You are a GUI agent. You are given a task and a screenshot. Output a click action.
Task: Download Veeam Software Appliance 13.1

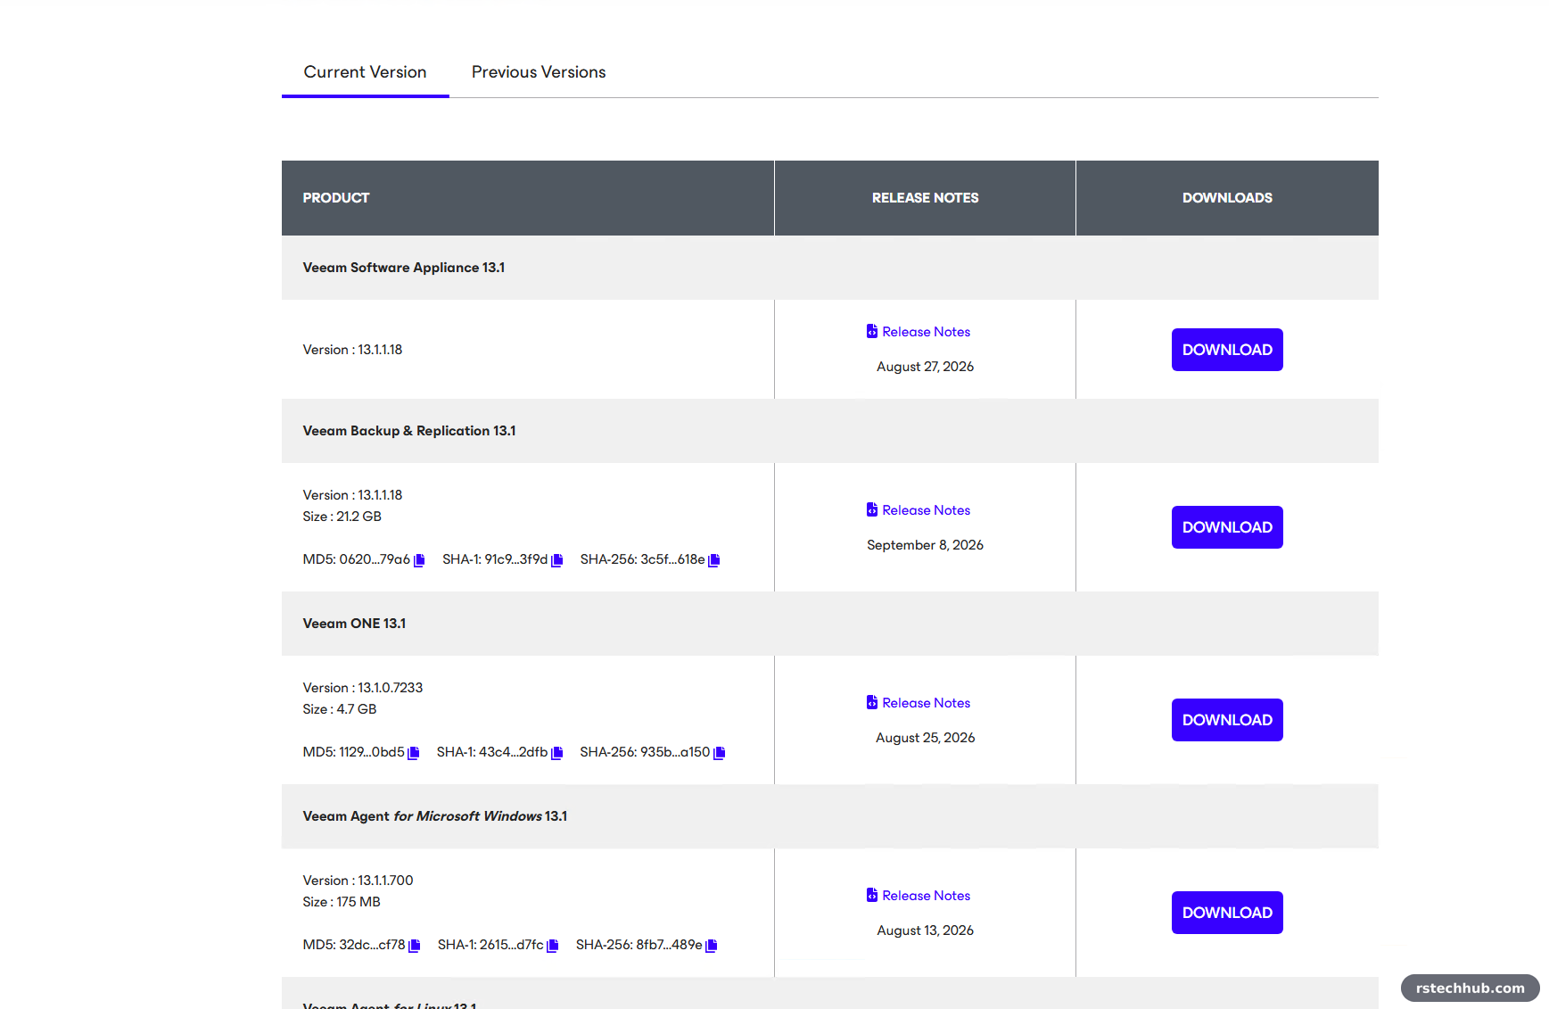coord(1227,350)
